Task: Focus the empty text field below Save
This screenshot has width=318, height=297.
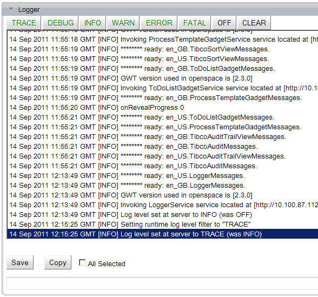Action: pyautogui.click(x=162, y=283)
